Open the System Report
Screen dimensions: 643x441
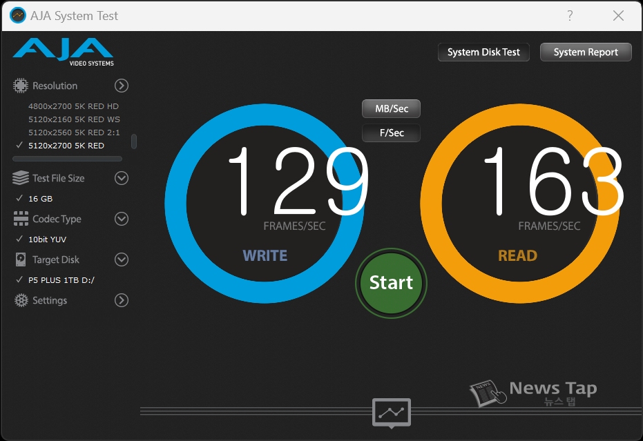point(585,52)
